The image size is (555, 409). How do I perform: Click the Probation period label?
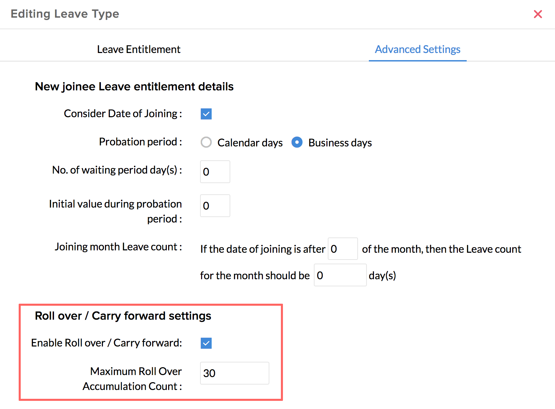point(140,142)
